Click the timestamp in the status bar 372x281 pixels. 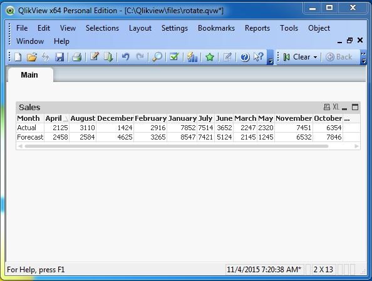[264, 270]
